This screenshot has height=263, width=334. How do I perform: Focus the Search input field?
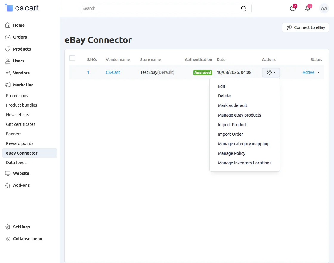tap(166, 8)
